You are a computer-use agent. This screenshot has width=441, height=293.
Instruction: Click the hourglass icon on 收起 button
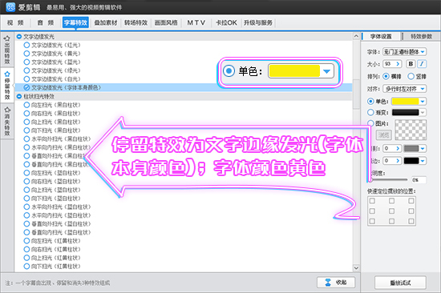point(328,283)
